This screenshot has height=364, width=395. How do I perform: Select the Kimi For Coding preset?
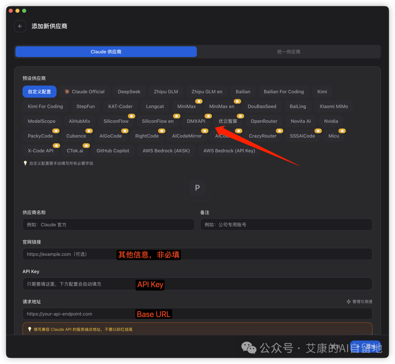tap(45, 106)
